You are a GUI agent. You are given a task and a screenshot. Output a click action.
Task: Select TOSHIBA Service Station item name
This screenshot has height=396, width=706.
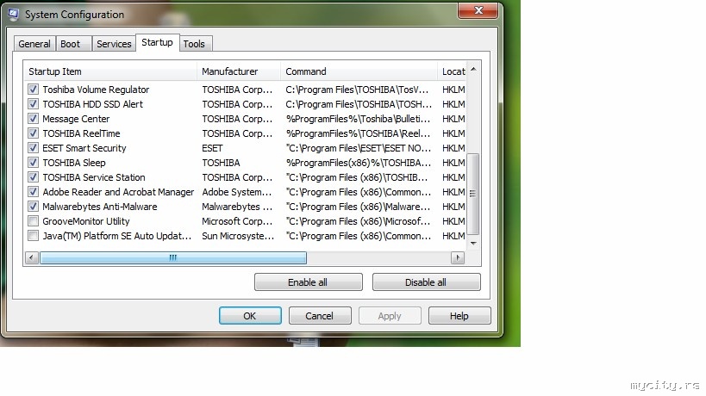94,177
